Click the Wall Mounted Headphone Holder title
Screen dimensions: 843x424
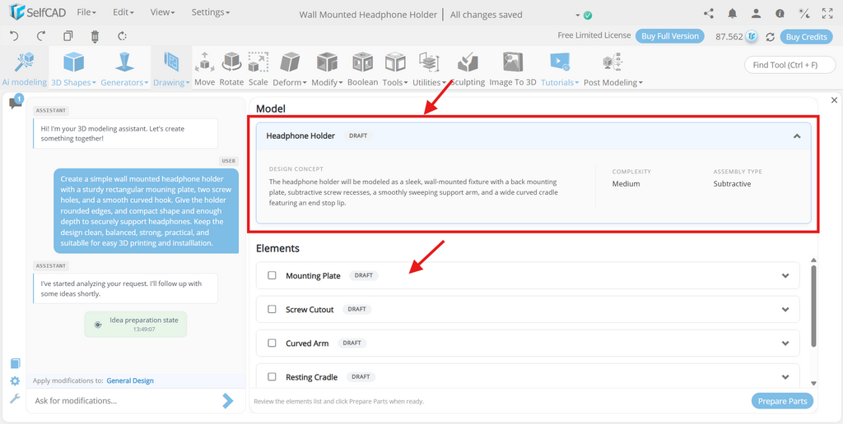coord(368,15)
